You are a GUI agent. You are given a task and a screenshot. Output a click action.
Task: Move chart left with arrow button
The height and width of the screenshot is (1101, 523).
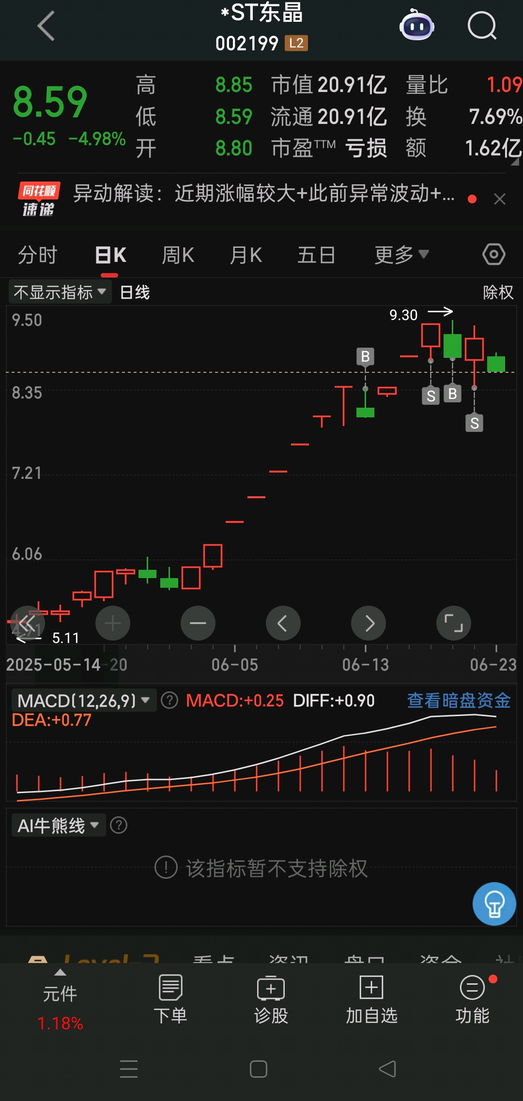[283, 623]
